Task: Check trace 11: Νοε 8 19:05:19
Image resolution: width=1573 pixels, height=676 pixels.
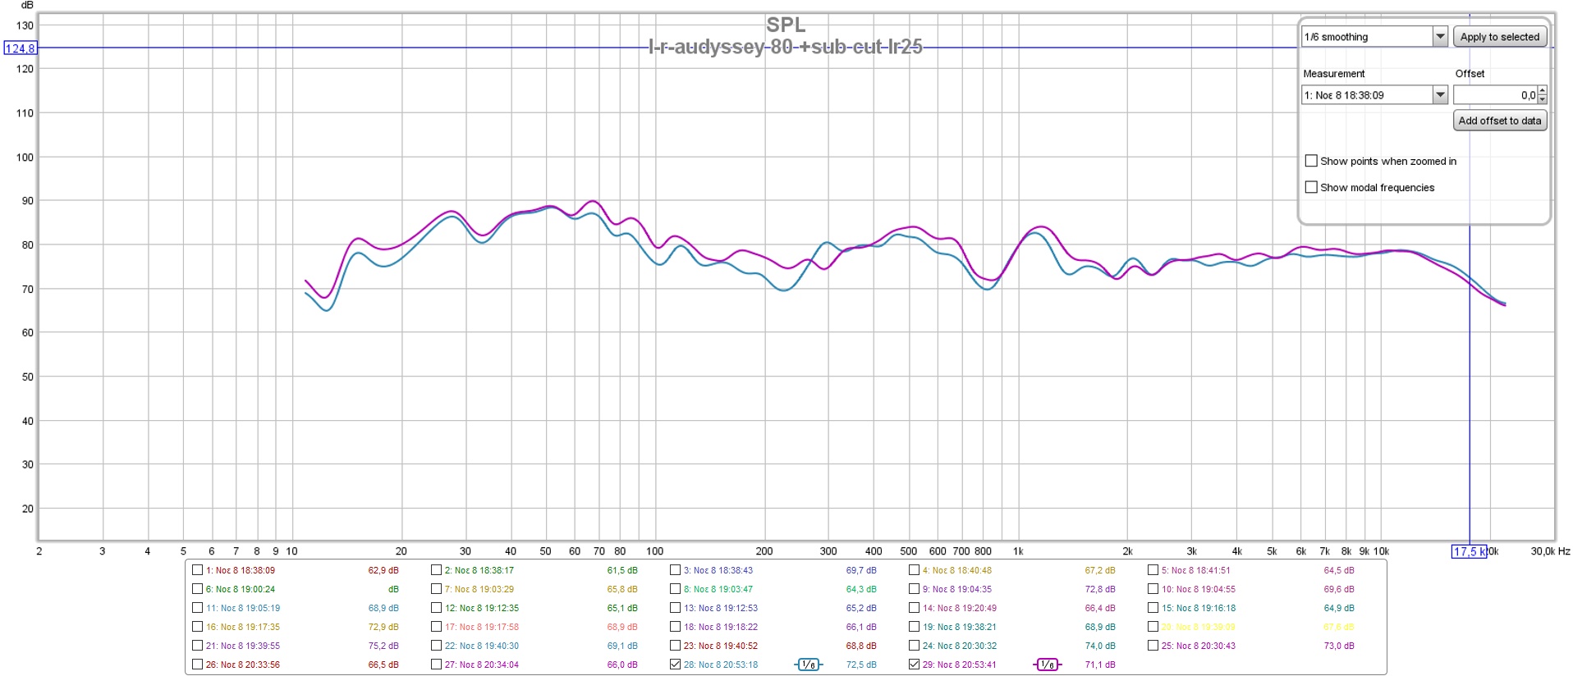Action: [x=197, y=608]
